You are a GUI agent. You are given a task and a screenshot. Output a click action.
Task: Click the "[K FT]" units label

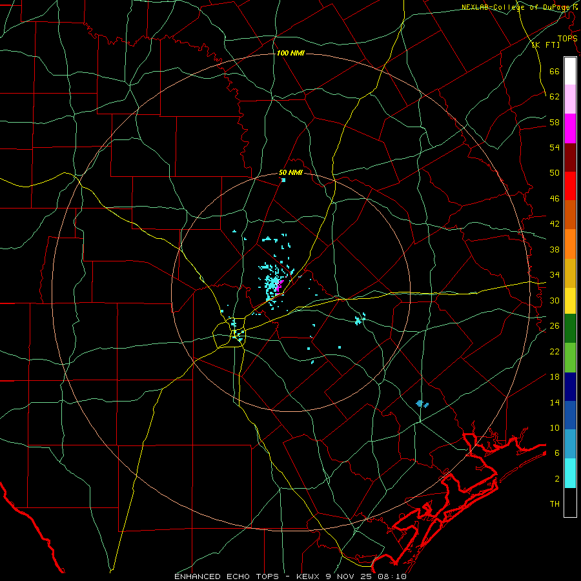pyautogui.click(x=545, y=45)
